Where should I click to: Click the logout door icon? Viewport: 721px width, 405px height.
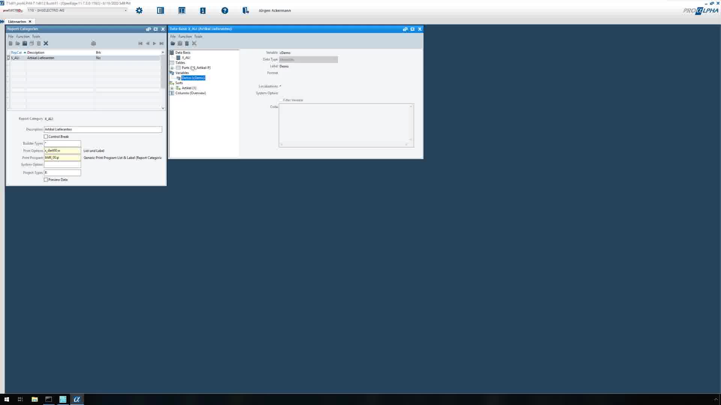click(246, 10)
